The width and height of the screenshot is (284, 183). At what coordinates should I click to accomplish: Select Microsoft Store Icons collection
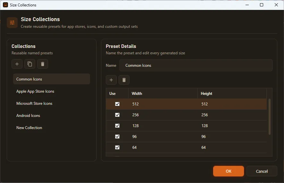(x=51, y=103)
